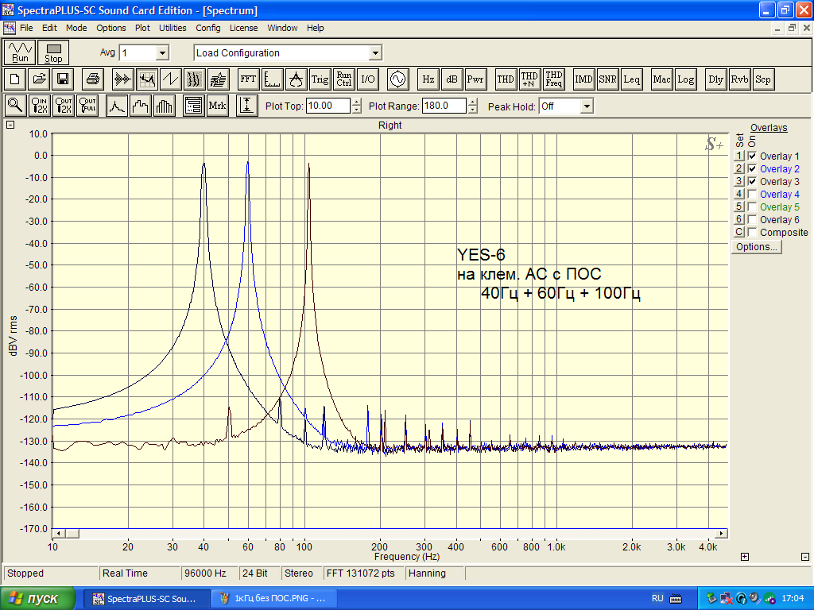
Task: Click the Stop button
Action: pyautogui.click(x=53, y=52)
